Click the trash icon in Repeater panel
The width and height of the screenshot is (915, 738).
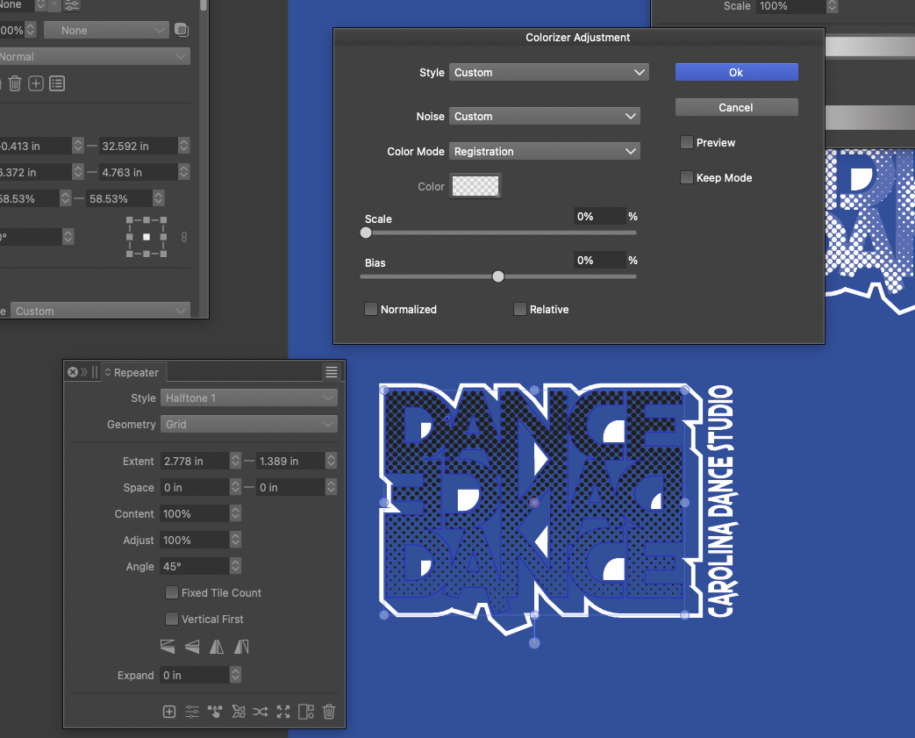click(329, 712)
